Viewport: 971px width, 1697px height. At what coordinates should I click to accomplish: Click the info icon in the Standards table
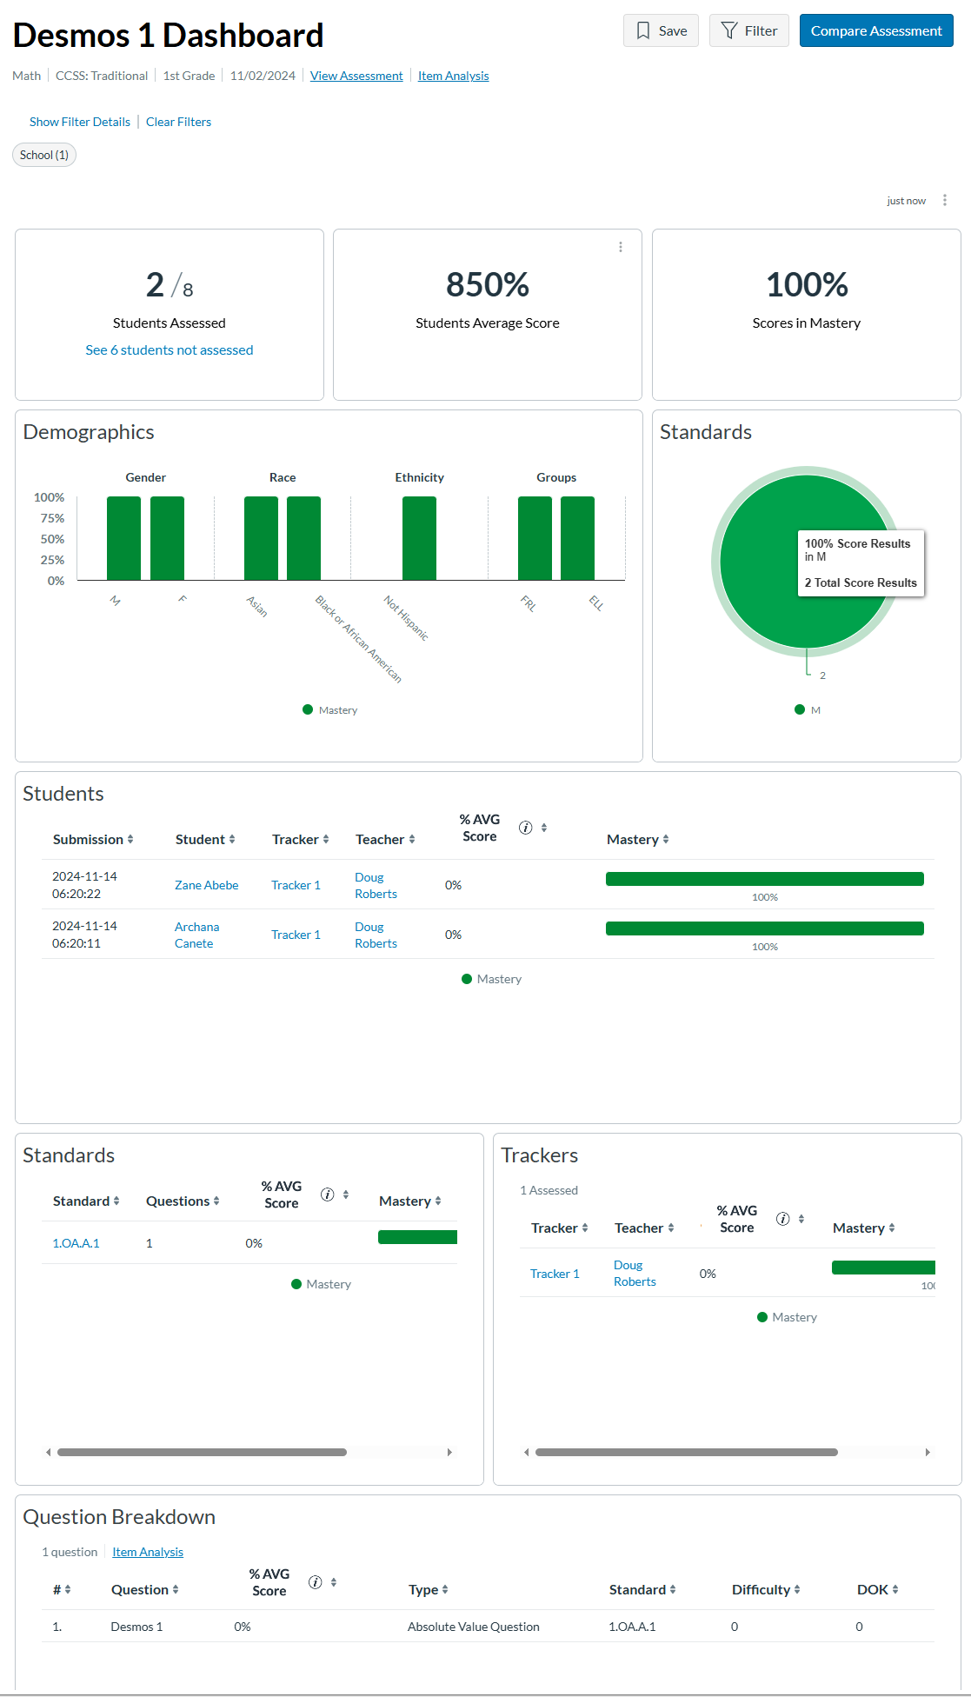click(x=328, y=1195)
